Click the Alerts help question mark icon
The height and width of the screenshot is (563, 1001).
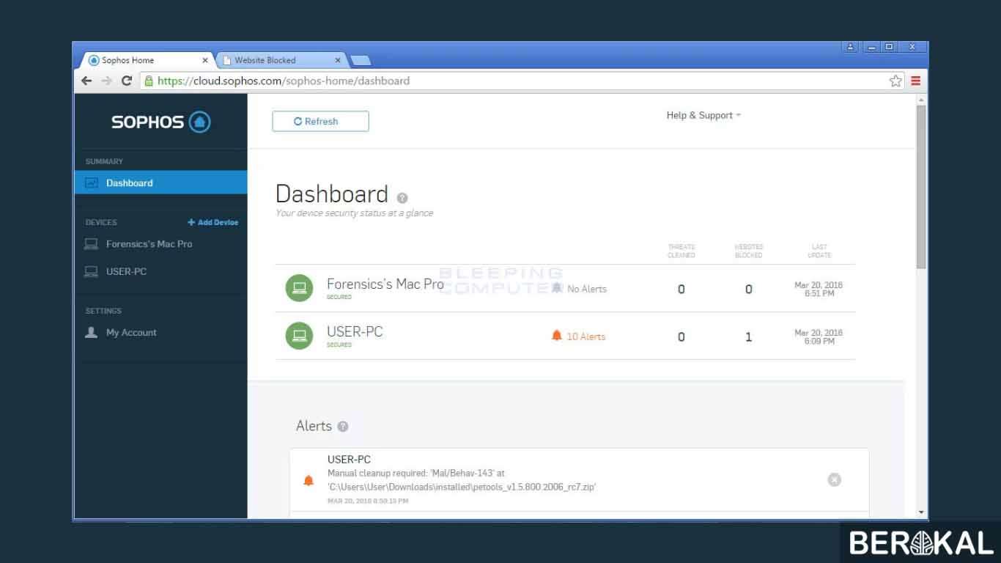click(343, 427)
